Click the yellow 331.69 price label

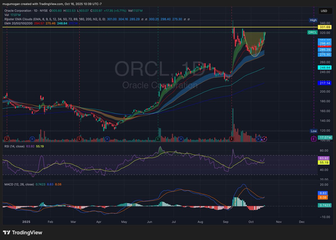pos(325,27)
